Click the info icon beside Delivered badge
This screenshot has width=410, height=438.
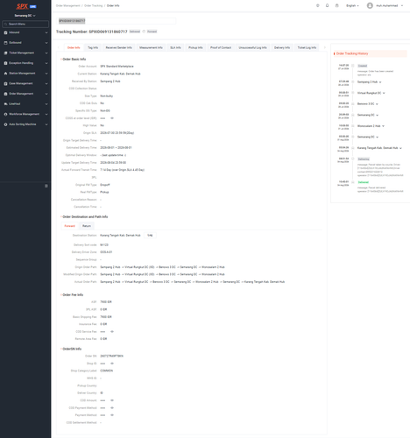pyautogui.click(x=144, y=32)
